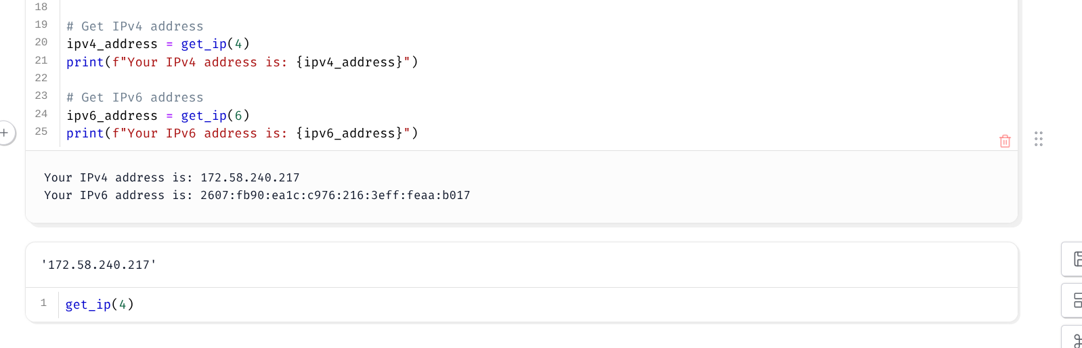The width and height of the screenshot is (1082, 348).
Task: Click the '# Get IPv6 address' comment line
Action: pos(135,97)
